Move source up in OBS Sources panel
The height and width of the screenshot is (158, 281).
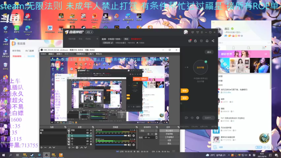click(x=82, y=147)
